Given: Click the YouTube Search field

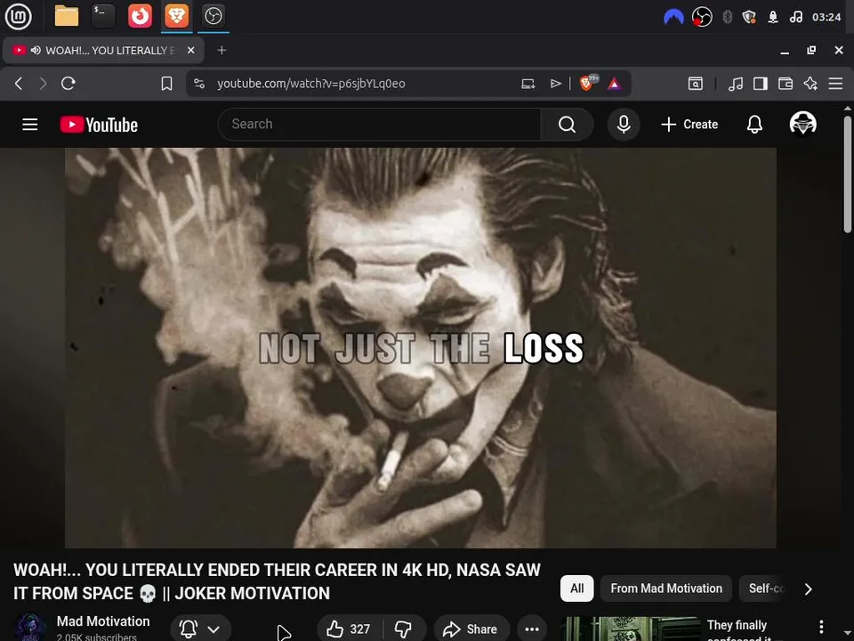Looking at the screenshot, I should 379,125.
